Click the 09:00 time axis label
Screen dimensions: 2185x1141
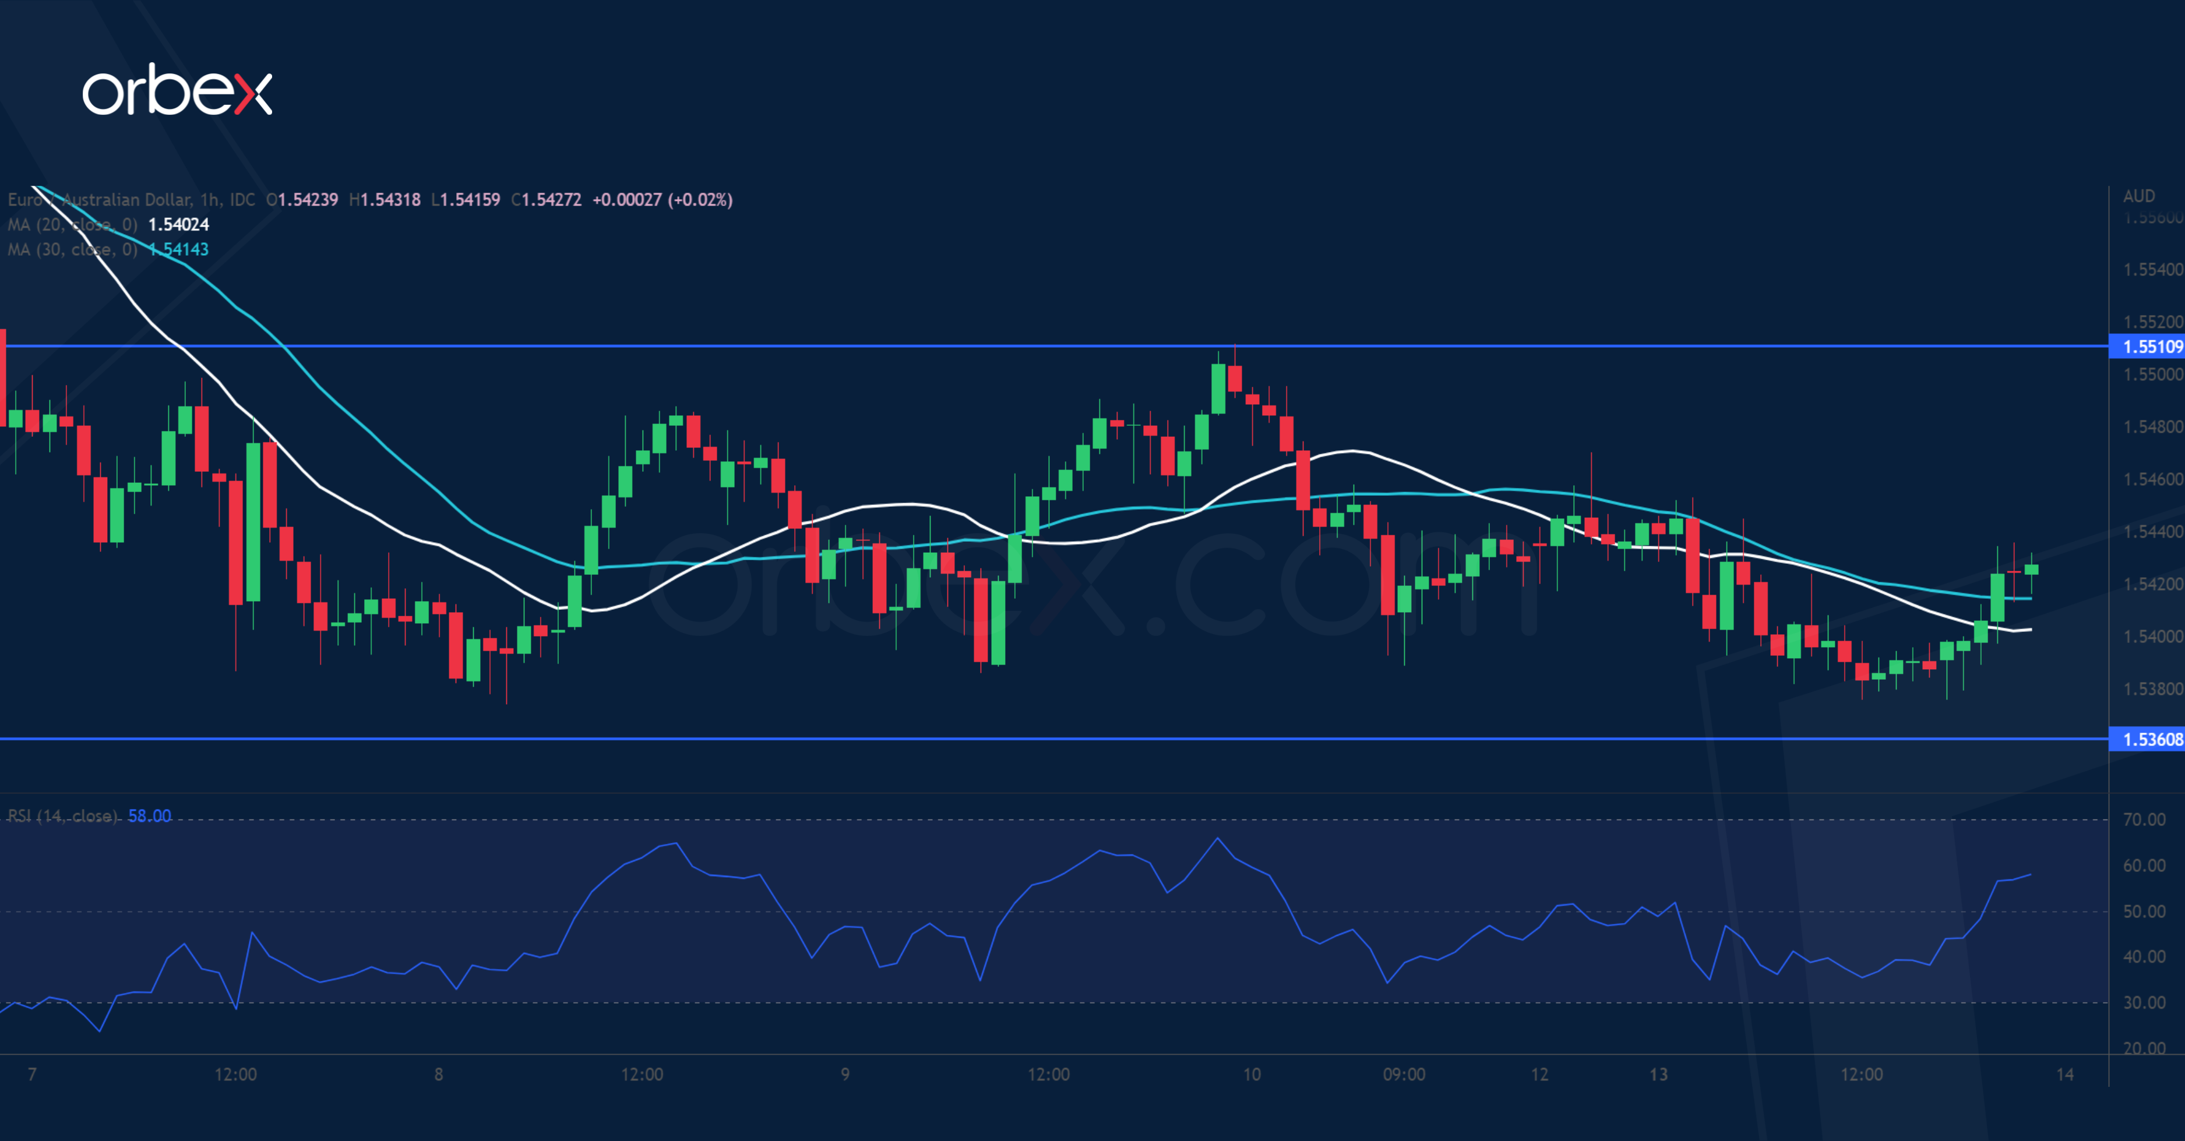1404,1075
